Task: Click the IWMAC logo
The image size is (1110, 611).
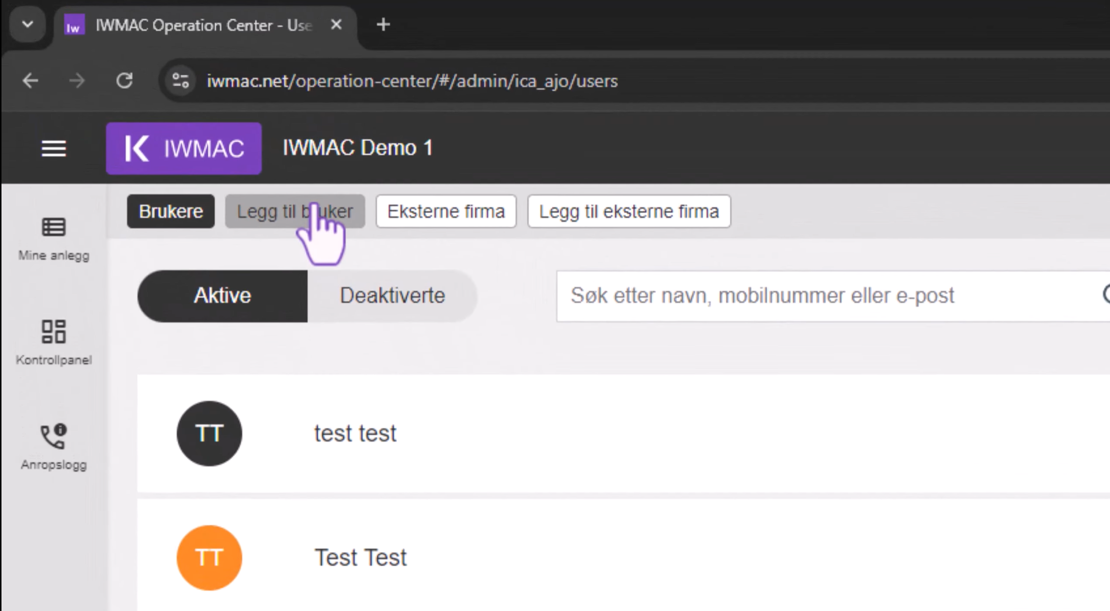Action: tap(184, 148)
